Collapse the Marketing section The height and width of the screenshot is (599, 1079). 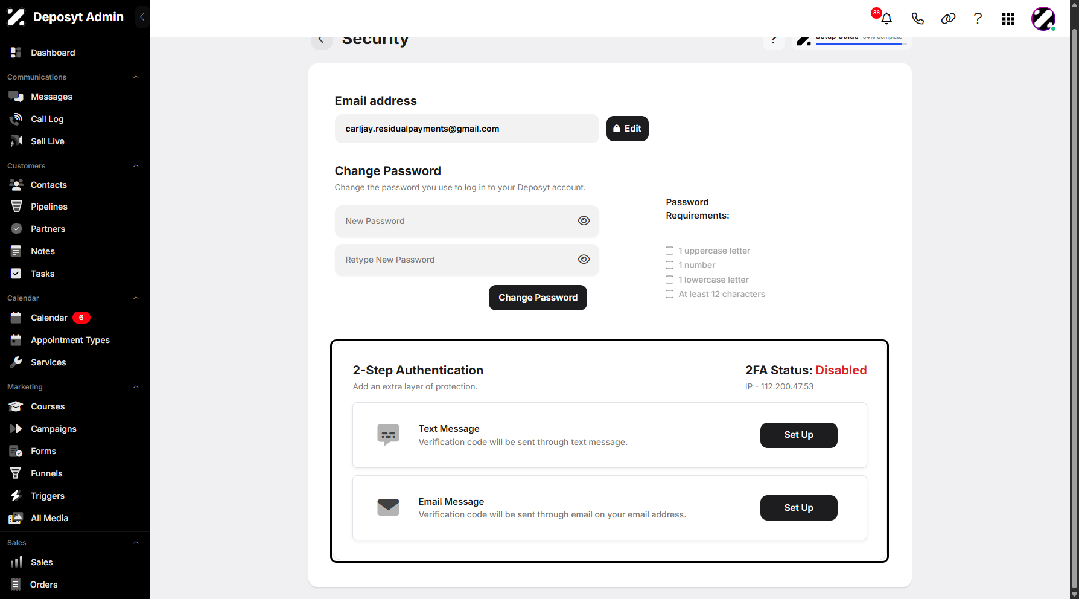tap(136, 387)
